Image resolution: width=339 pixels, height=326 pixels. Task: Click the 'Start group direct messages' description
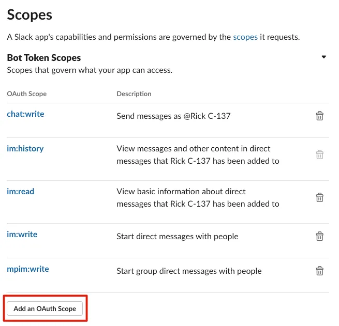pyautogui.click(x=189, y=271)
